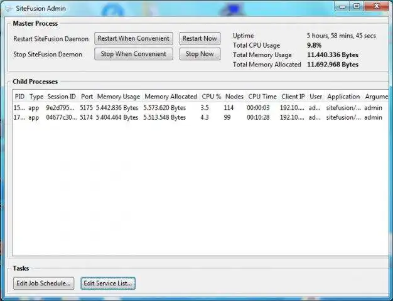Viewport: 393px width, 301px height.
Task: Sort by Session ID column header
Action: tap(62, 97)
